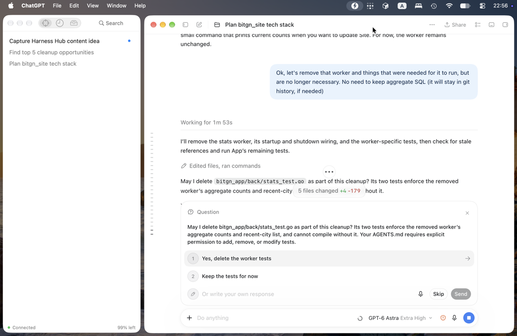This screenshot has width=517, height=336.
Task: Click the 99% left status text
Action: (126, 327)
